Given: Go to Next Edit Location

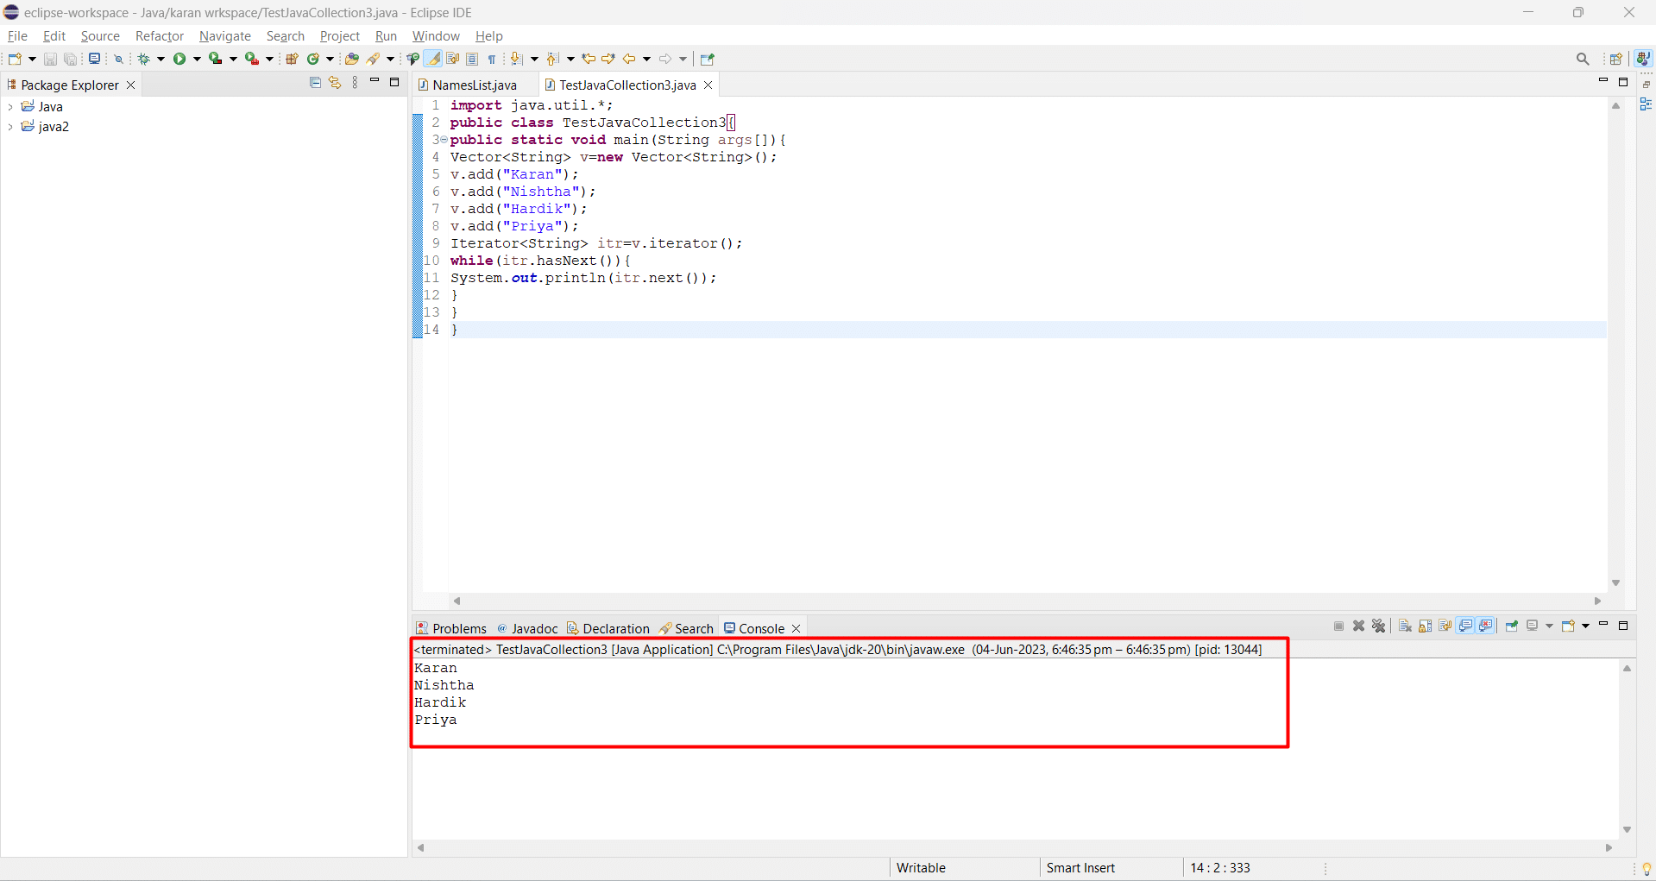Looking at the screenshot, I should tap(608, 59).
